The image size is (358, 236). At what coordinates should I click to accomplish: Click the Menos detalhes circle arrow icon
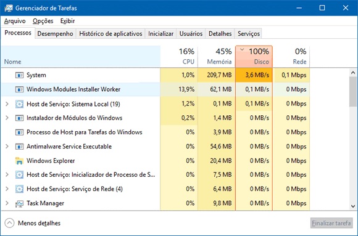(x=9, y=223)
